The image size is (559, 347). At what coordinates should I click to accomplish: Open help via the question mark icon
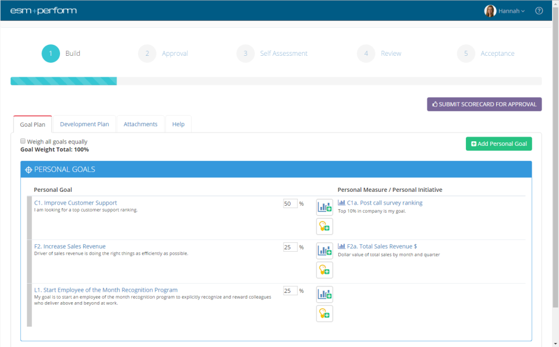[x=539, y=10]
